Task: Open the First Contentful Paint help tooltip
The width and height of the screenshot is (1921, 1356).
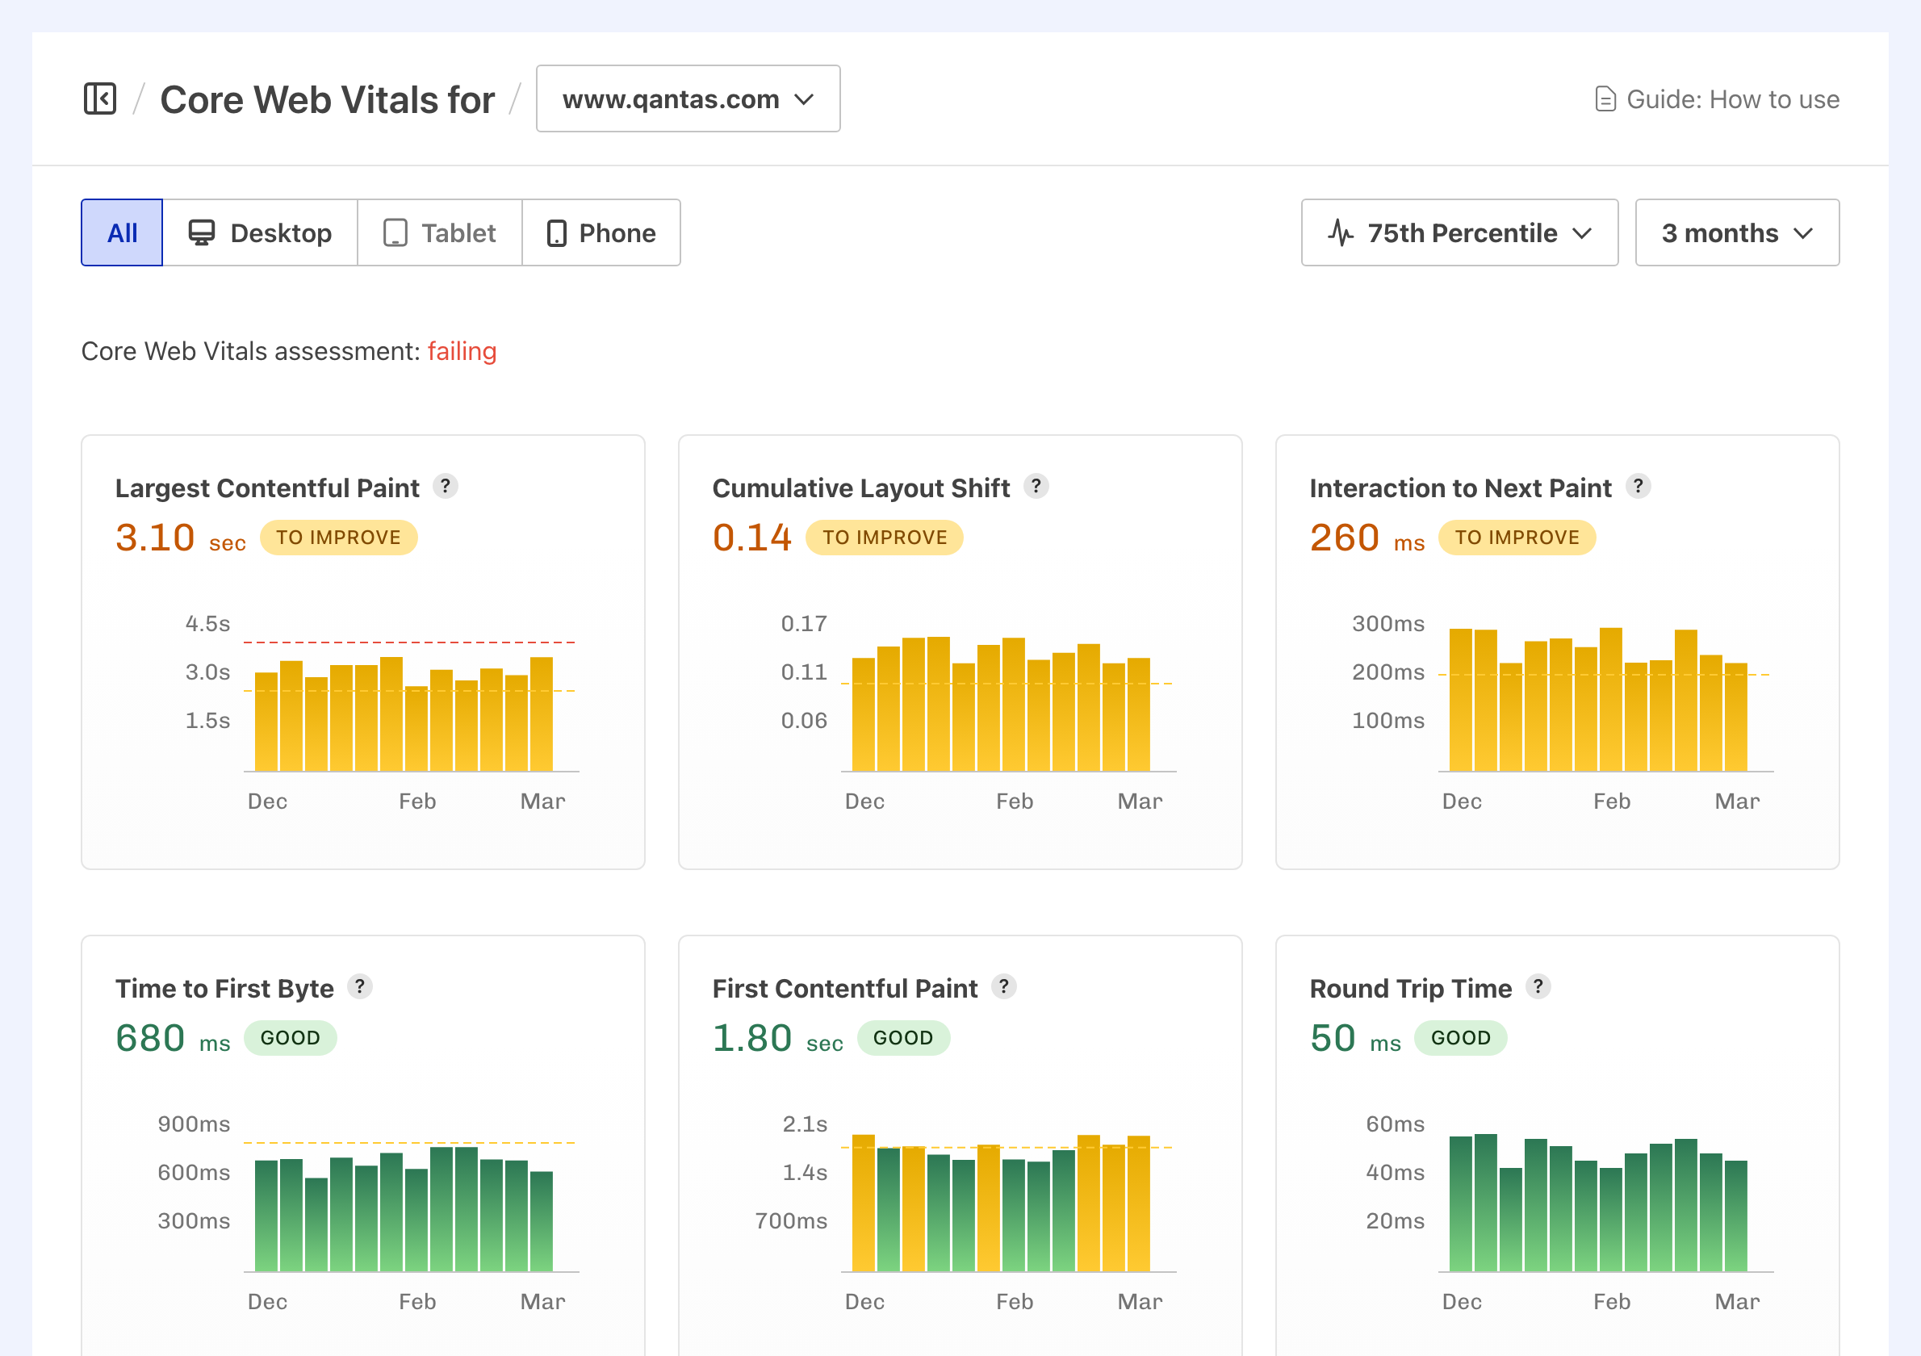Action: 1003,987
